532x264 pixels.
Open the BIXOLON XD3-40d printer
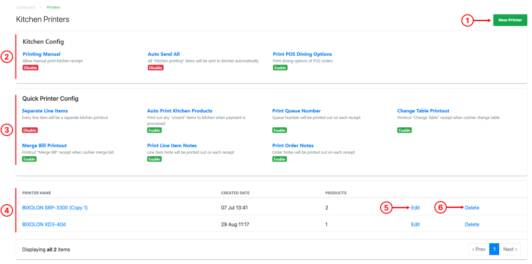[44, 225]
